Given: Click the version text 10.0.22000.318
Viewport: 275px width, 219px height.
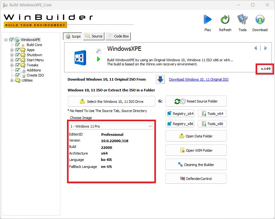Looking at the screenshot, I should pyautogui.click(x=115, y=141).
